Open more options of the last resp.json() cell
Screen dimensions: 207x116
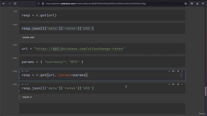coord(182,84)
